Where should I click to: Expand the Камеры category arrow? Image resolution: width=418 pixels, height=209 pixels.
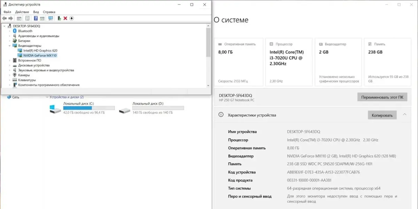tap(9, 75)
